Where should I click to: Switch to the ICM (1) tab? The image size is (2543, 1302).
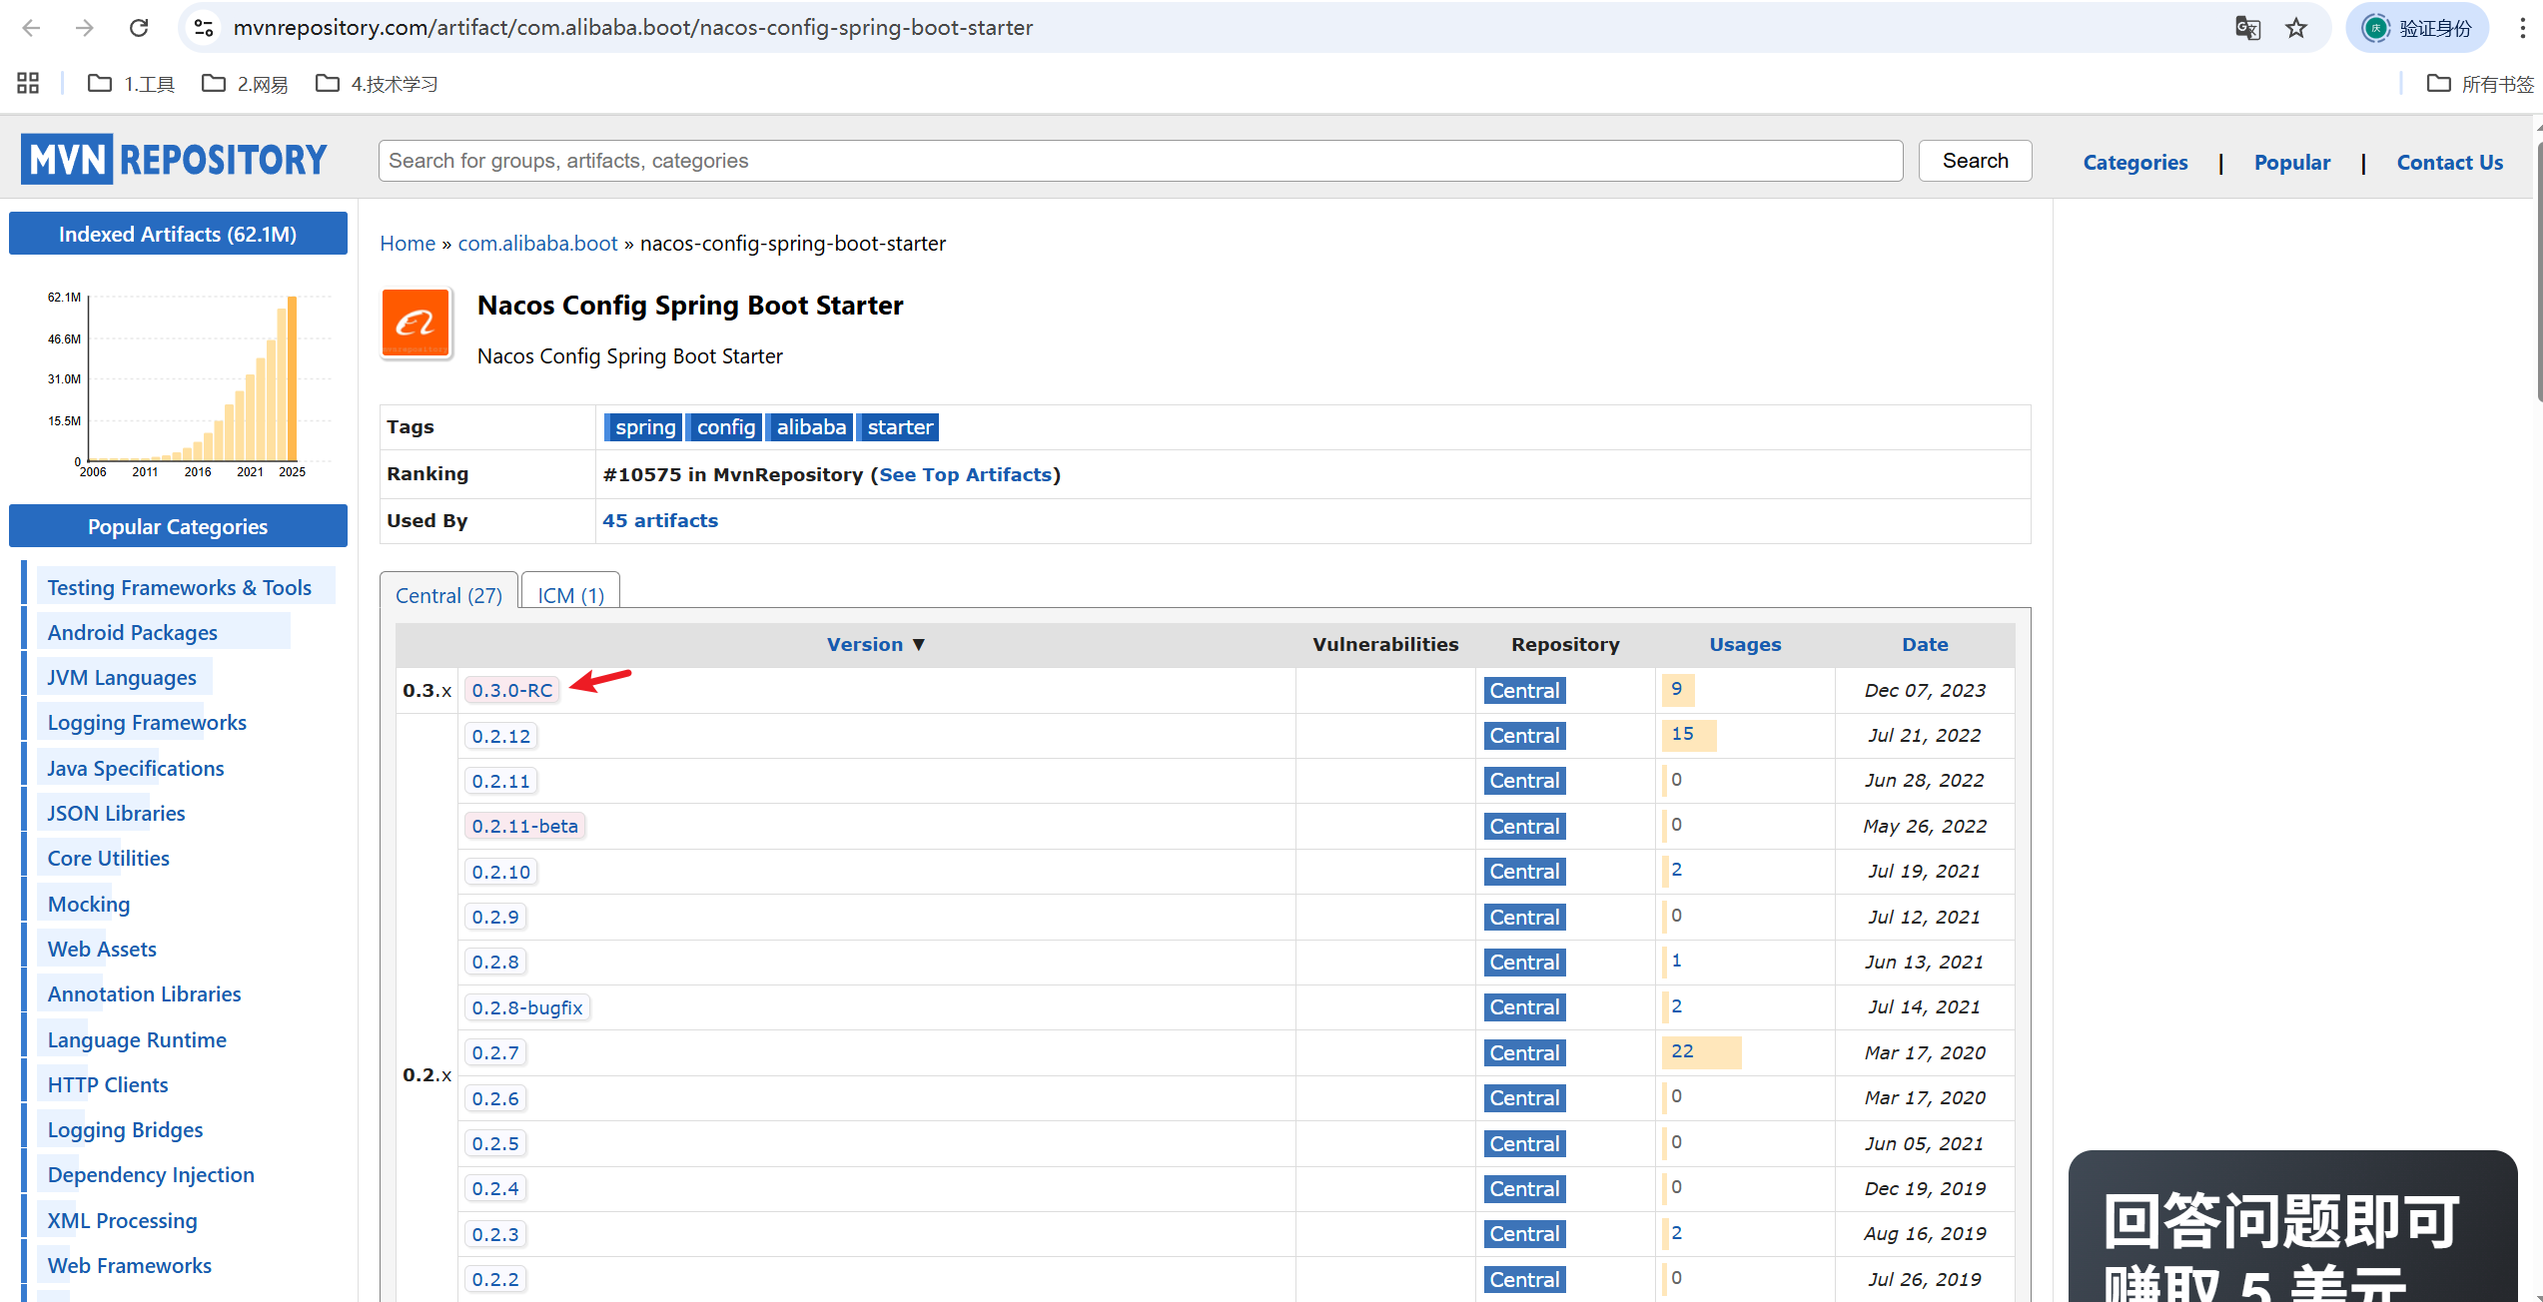pos(570,595)
